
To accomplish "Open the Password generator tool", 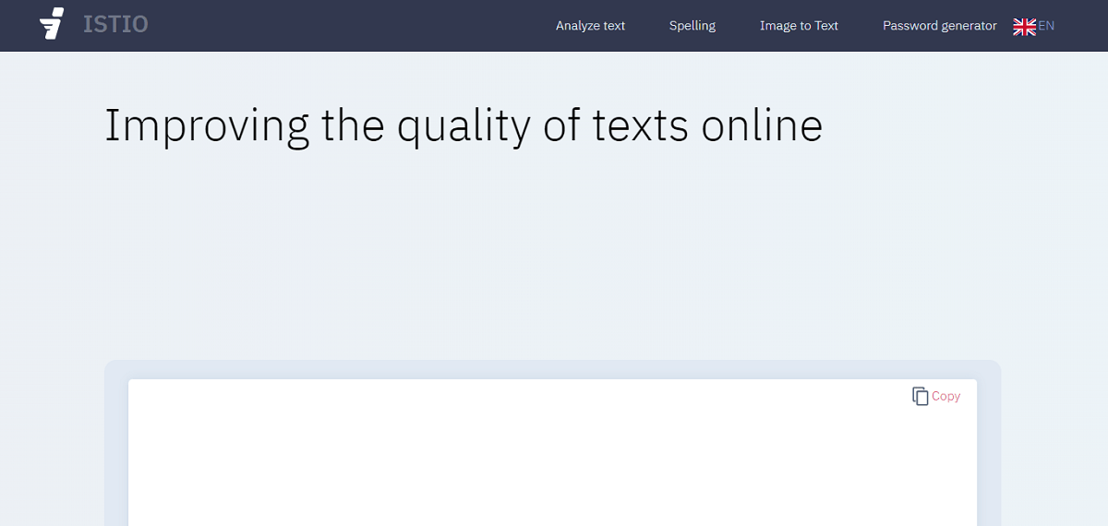I will pyautogui.click(x=939, y=26).
